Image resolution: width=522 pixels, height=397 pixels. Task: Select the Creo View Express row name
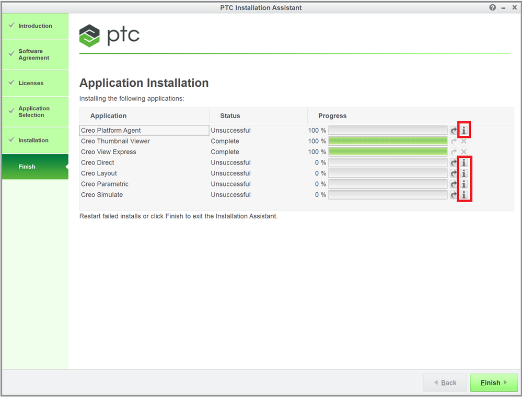(x=109, y=151)
